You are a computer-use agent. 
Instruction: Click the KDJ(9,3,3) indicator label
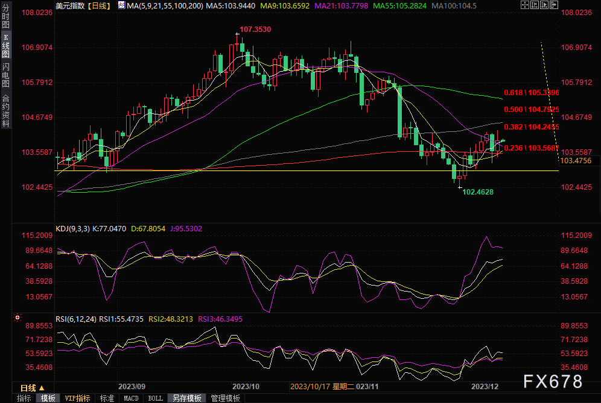[x=72, y=229]
